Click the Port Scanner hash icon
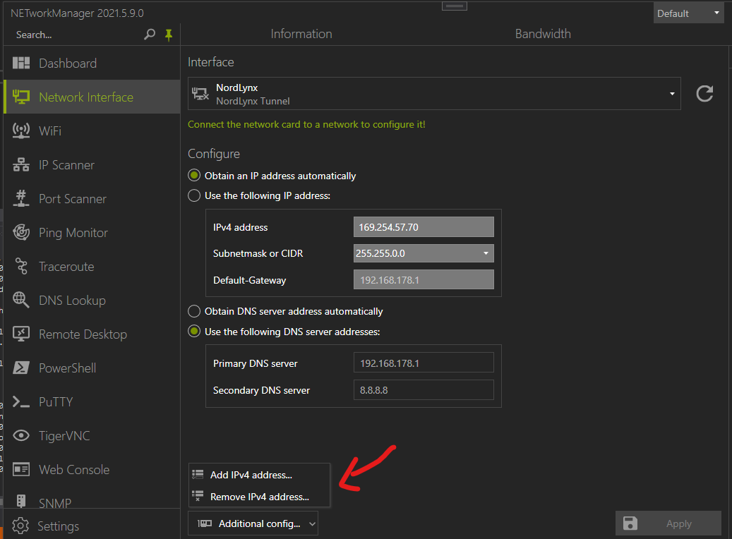 [x=21, y=198]
